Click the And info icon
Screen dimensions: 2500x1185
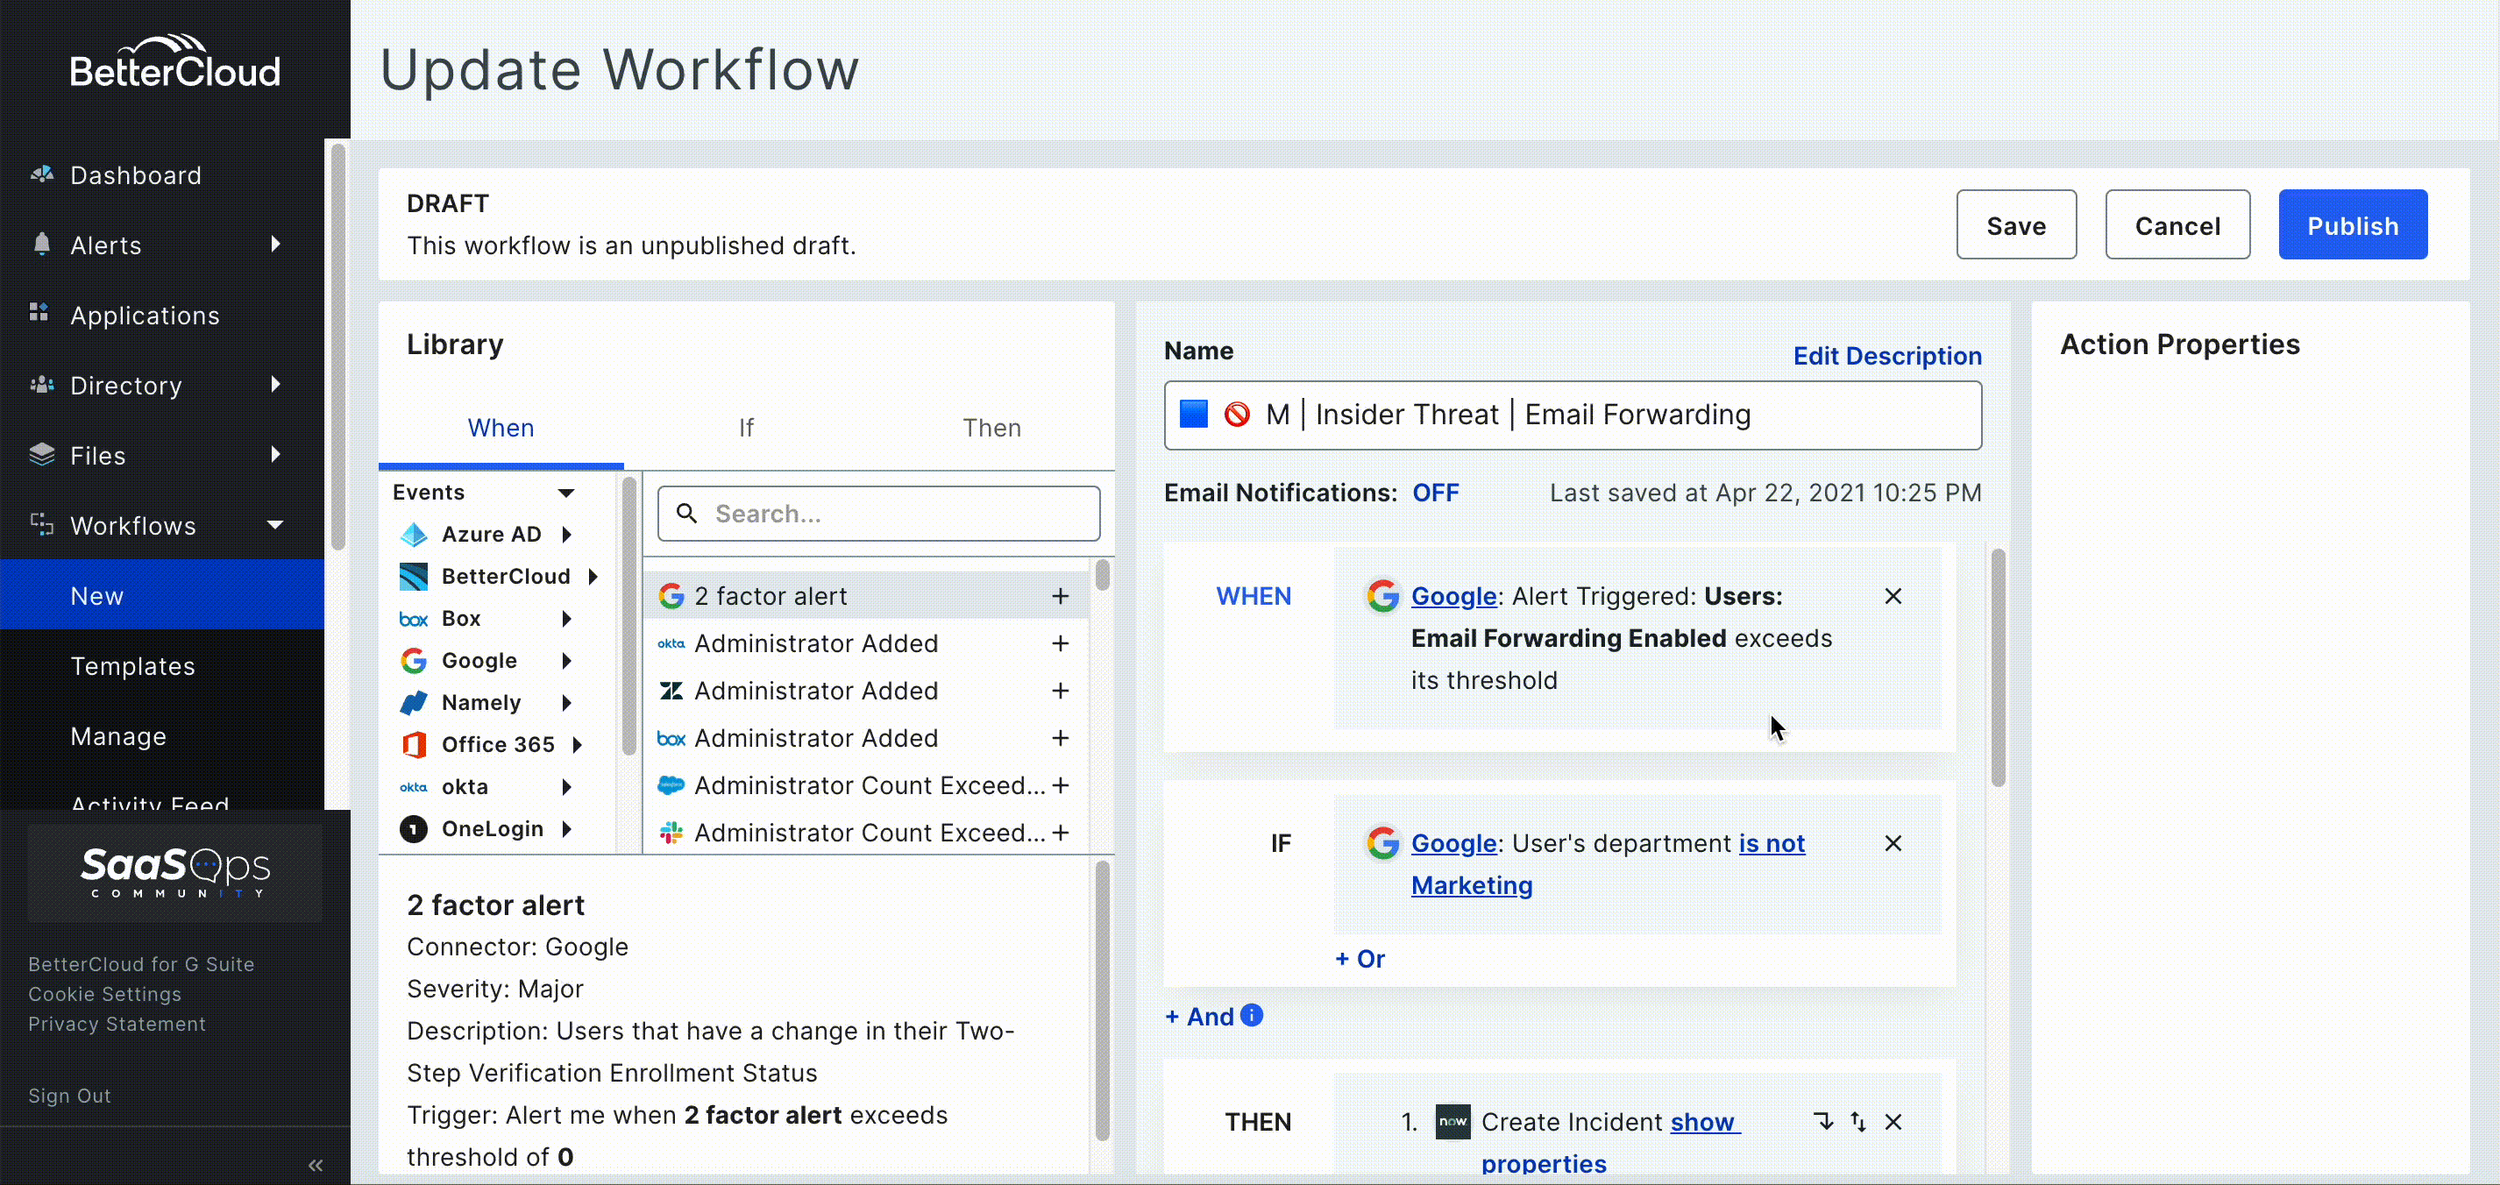point(1252,1015)
